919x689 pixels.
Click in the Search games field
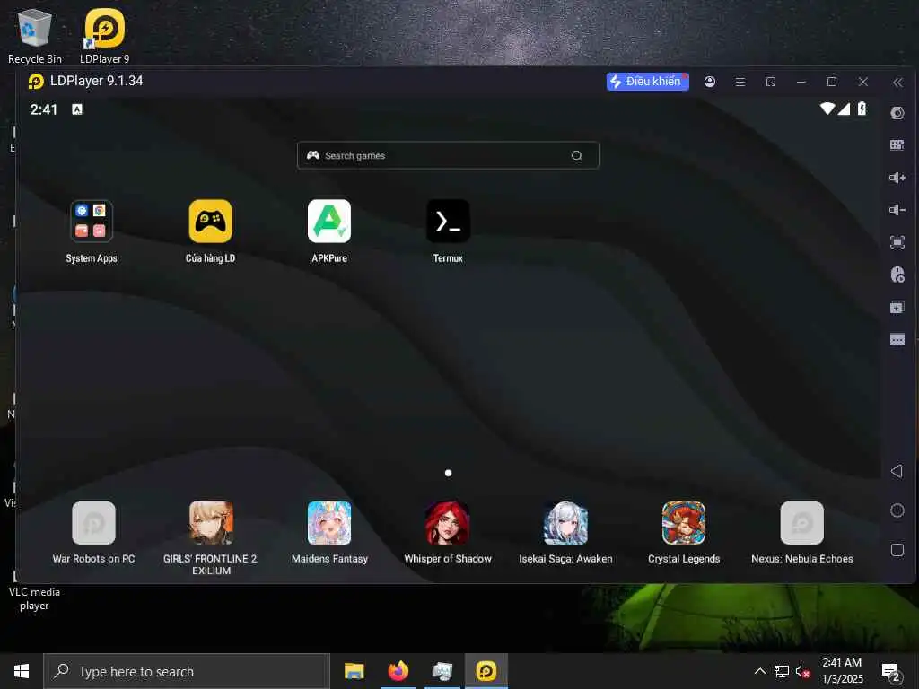pyautogui.click(x=448, y=155)
